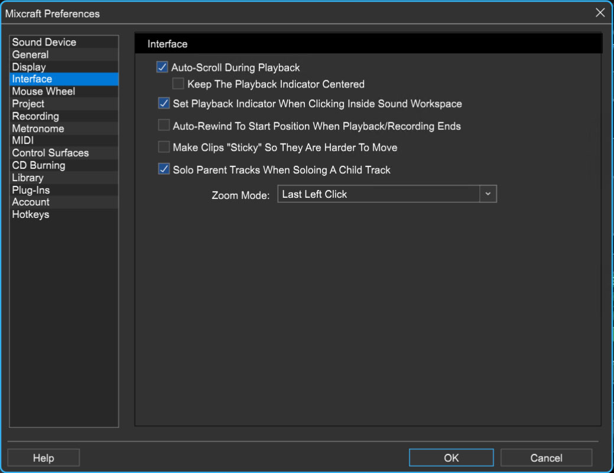Open the Zoom Mode combo box

pos(387,194)
